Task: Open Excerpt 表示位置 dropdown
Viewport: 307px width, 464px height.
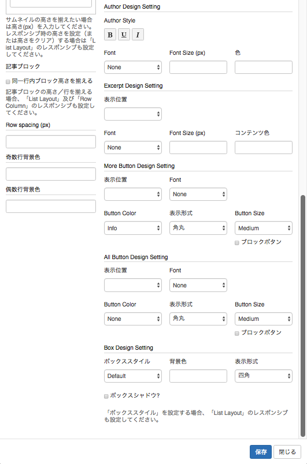Action: [133, 114]
